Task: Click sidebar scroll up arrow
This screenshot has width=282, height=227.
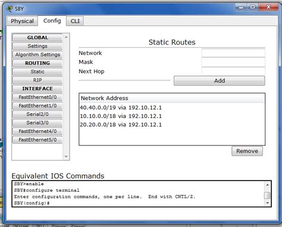Action: point(66,37)
